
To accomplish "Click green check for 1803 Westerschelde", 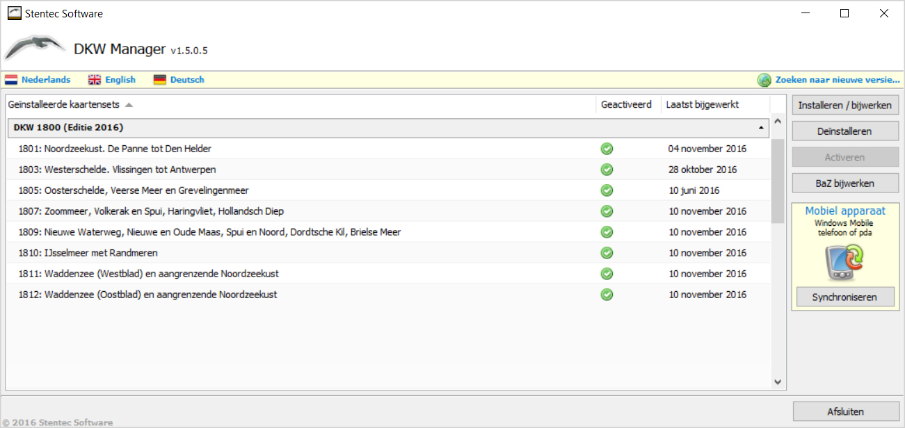I will click(x=607, y=170).
